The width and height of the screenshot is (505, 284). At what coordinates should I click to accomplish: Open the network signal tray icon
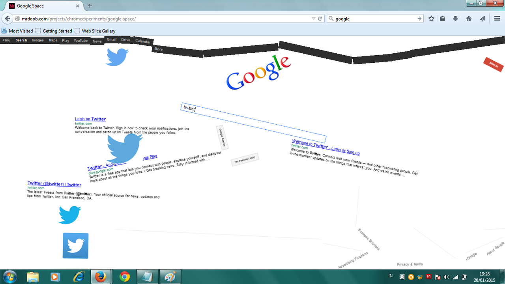tap(456, 277)
